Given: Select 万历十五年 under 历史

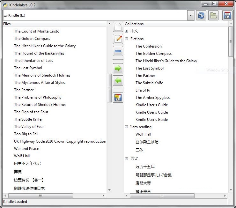Looking at the screenshot, I should click(145, 167).
